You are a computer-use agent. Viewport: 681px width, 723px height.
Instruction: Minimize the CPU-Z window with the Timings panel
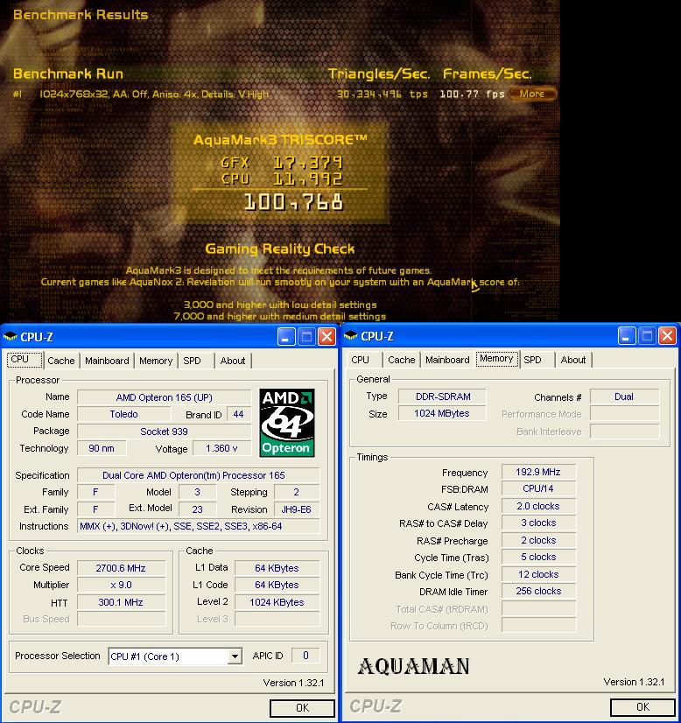point(627,336)
